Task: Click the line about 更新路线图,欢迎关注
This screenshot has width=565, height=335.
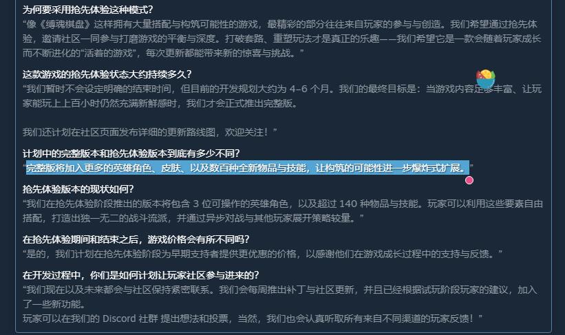Action: point(149,132)
